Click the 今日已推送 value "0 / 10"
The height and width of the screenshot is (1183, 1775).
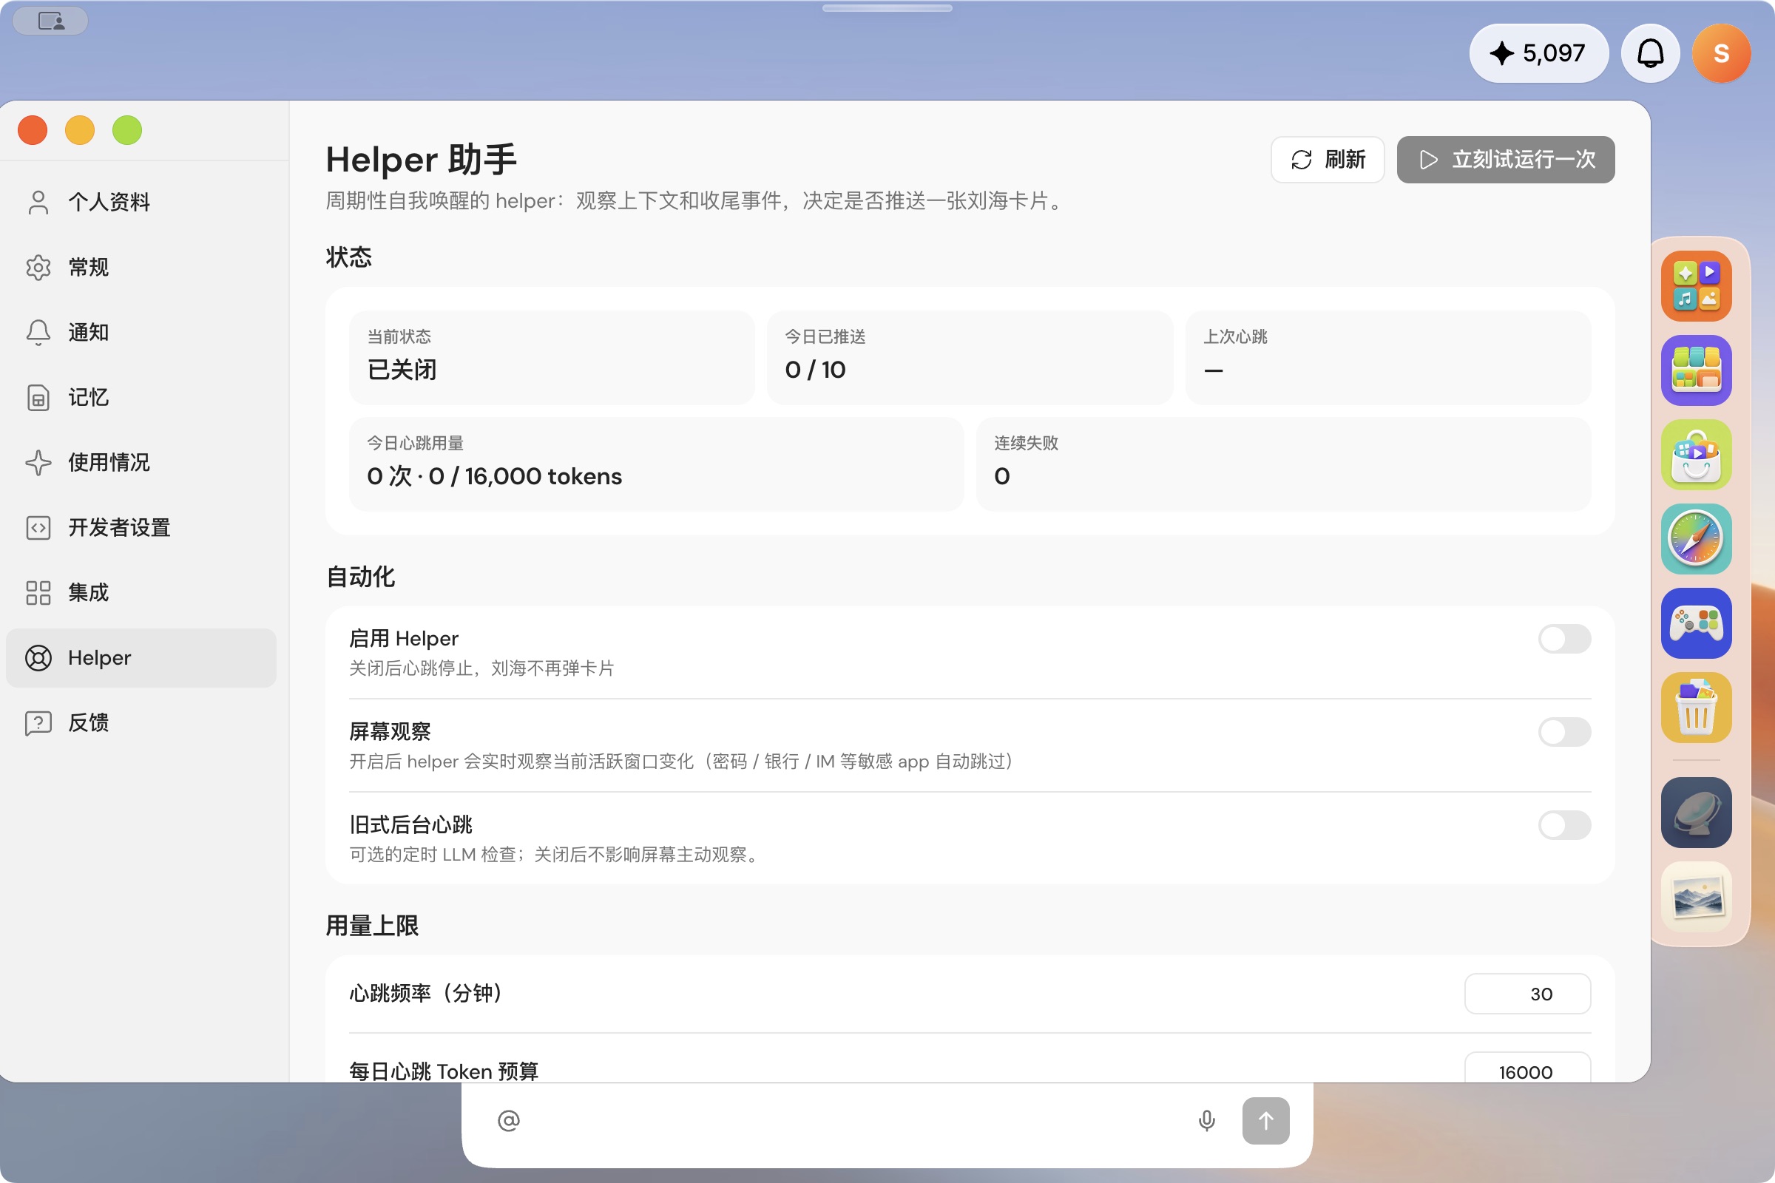[x=815, y=370]
